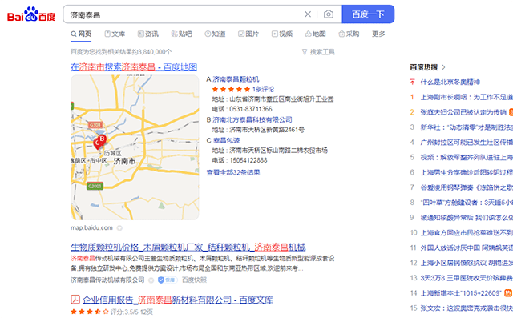Open the 地图 tab
This screenshot has width=513, height=318.
point(315,34)
